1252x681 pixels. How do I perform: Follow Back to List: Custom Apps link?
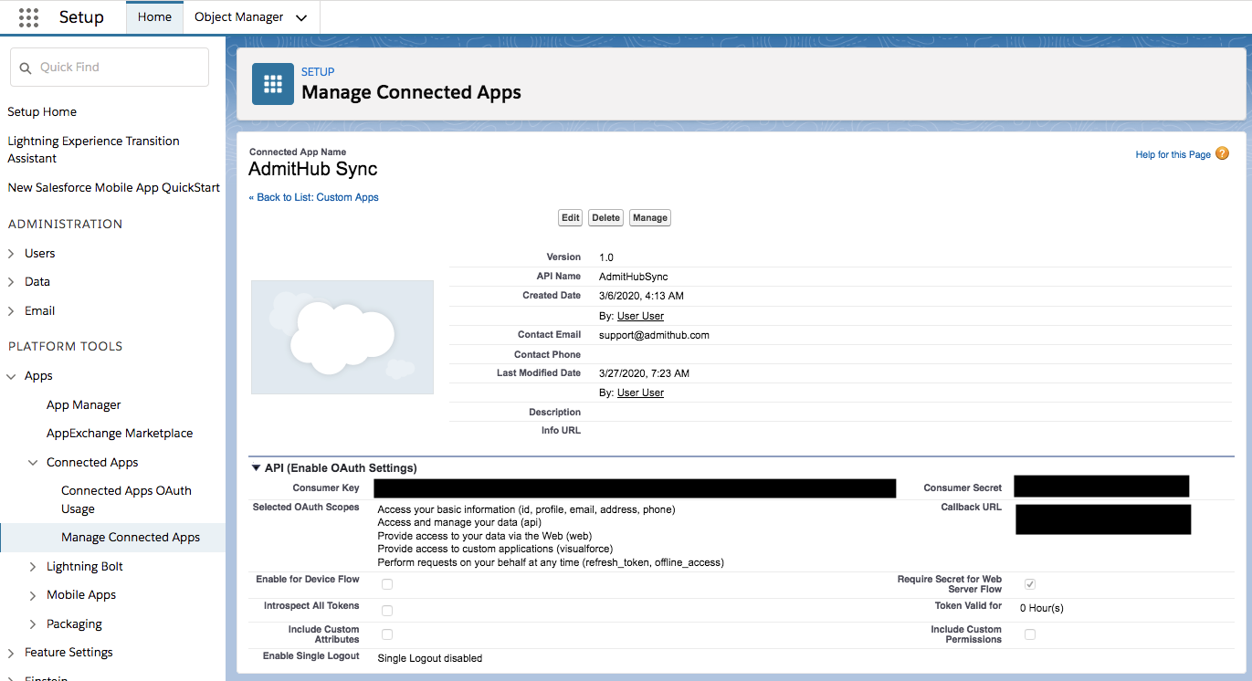point(313,197)
